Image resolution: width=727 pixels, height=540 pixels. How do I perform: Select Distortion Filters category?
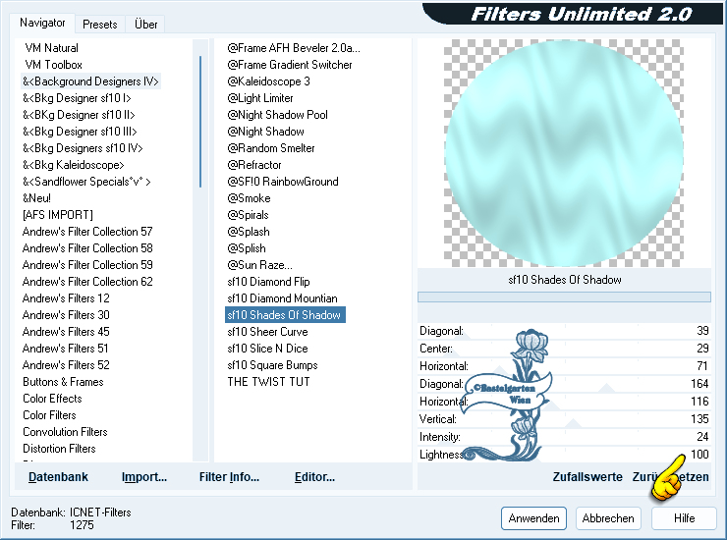(59, 449)
